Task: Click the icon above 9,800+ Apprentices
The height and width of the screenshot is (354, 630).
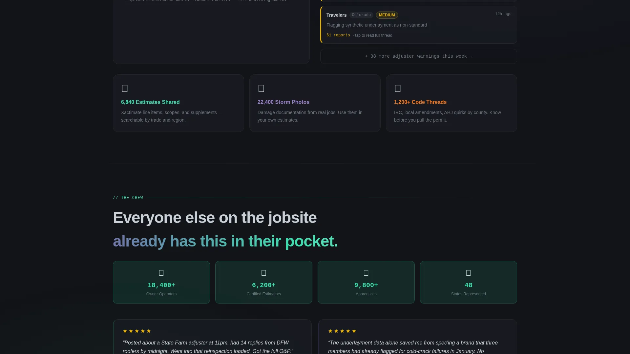Action: point(366,273)
